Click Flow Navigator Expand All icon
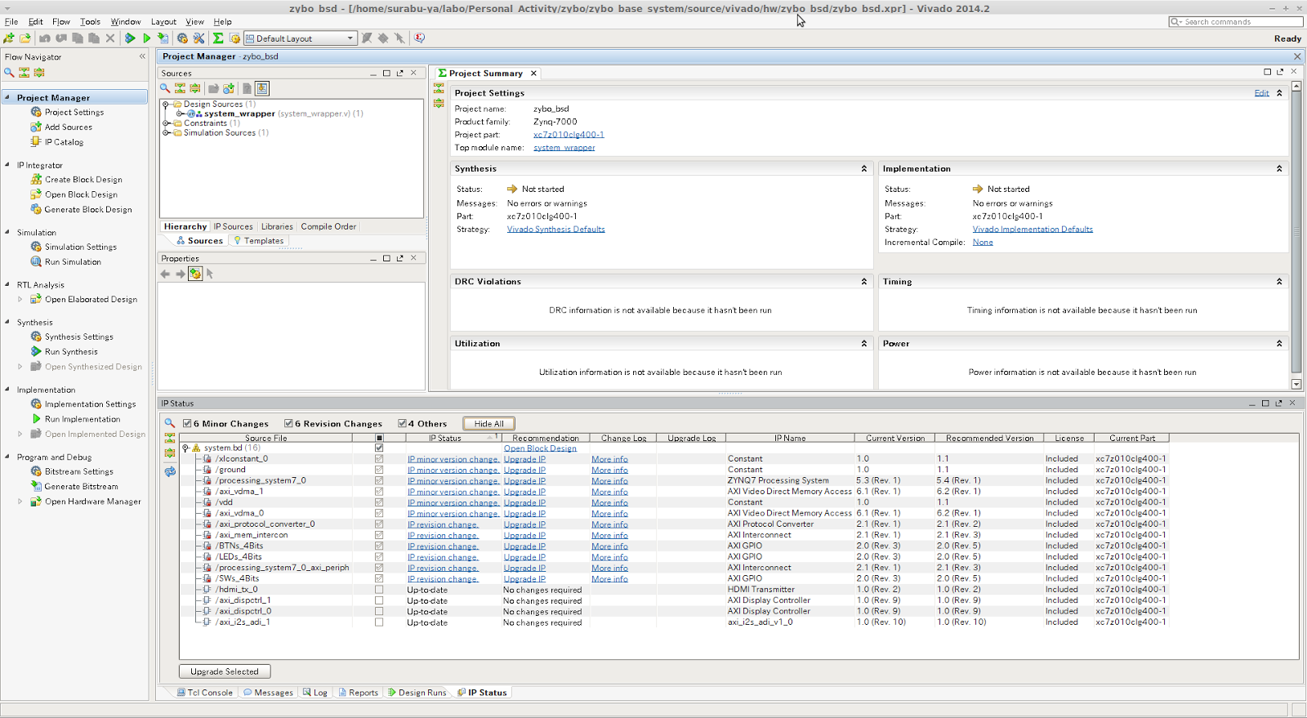 [39, 72]
